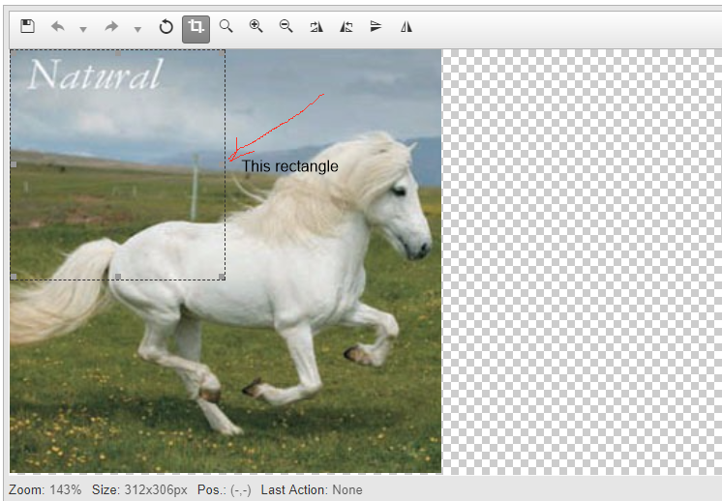Click the crop selection's left-middle edge handle
Image resolution: width=722 pixels, height=501 pixels.
(x=14, y=164)
